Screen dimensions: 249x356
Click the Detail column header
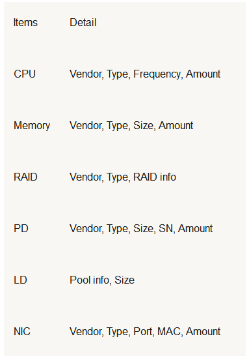pyautogui.click(x=83, y=22)
